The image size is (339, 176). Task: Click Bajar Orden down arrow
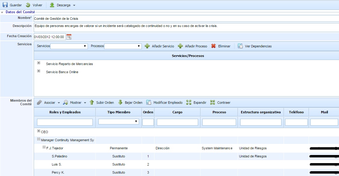pos(120,103)
